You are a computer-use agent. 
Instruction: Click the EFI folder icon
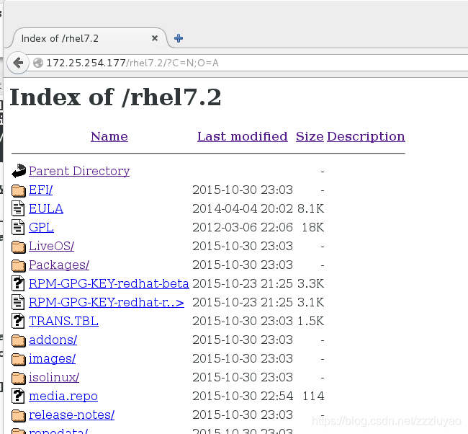coord(19,191)
